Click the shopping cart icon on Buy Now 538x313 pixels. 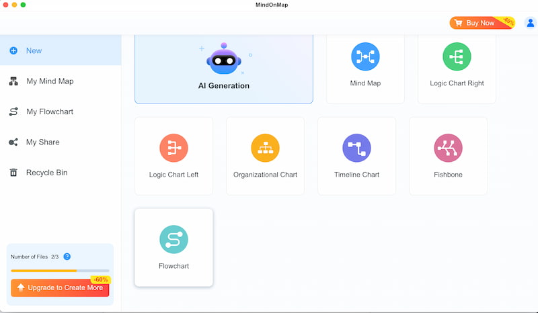click(458, 23)
